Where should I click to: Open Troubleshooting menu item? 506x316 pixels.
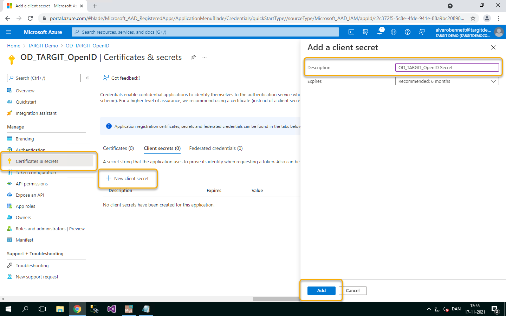click(32, 265)
